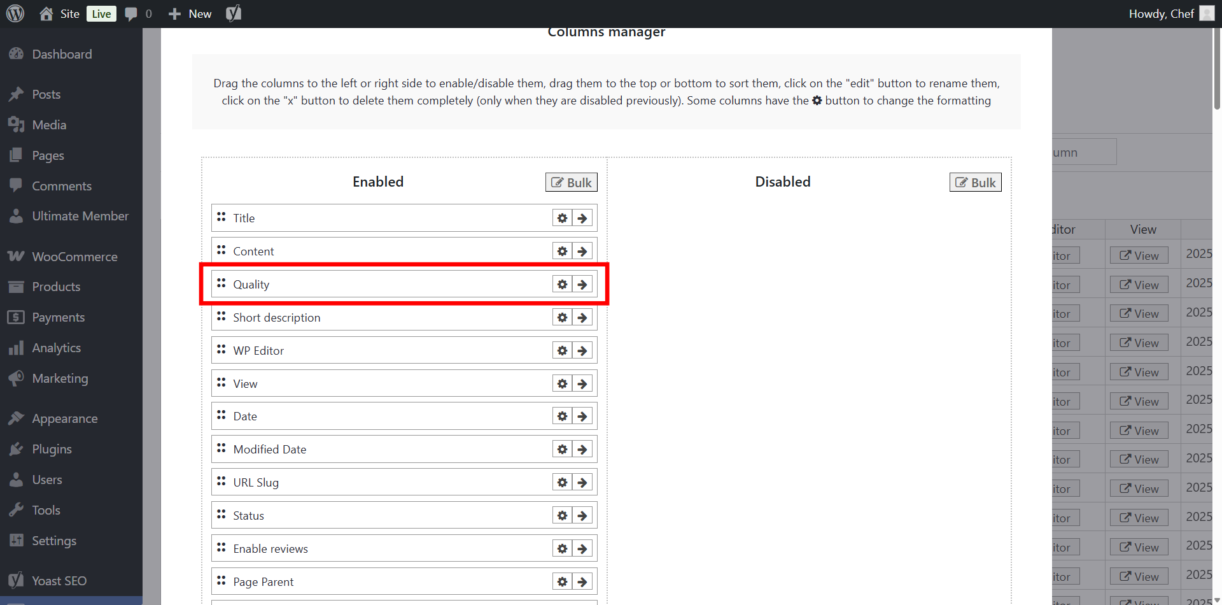This screenshot has width=1222, height=605.
Task: Open gear settings for View column
Action: pos(562,383)
